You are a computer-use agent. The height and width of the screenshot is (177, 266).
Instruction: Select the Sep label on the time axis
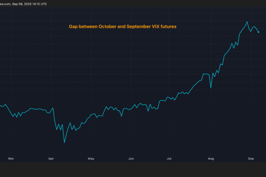click(250, 158)
